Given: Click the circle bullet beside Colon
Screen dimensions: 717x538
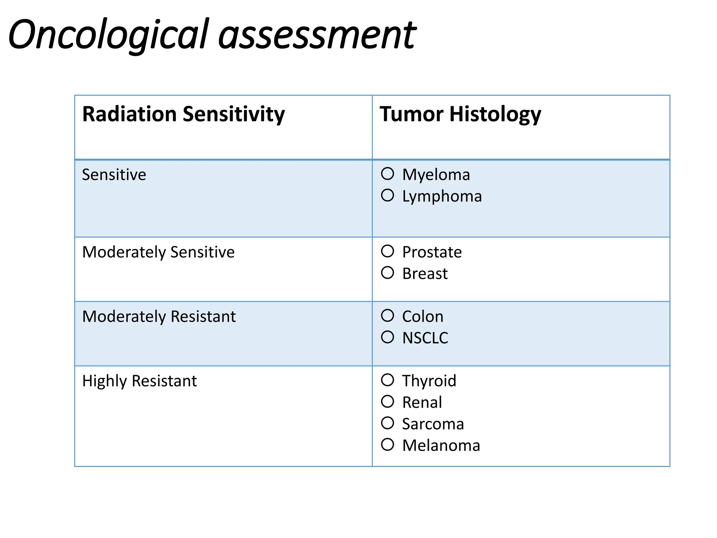Looking at the screenshot, I should pos(388,316).
